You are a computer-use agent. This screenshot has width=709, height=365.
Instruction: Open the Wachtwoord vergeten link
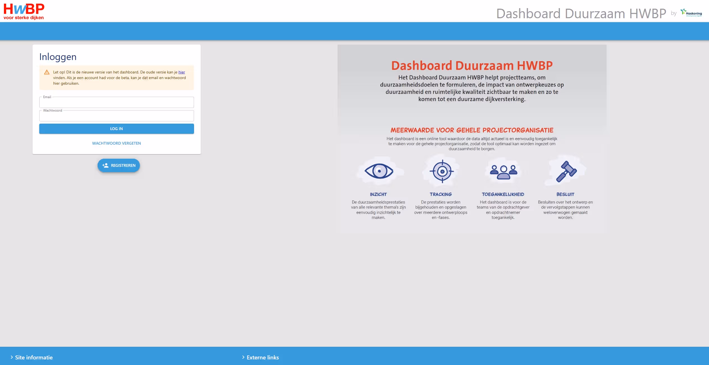click(x=116, y=143)
